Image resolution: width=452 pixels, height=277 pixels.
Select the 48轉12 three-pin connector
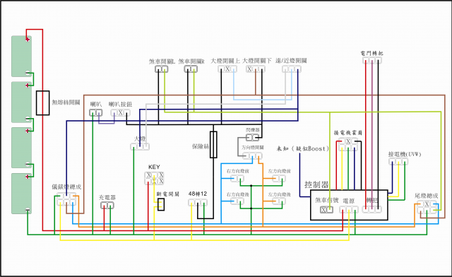[x=198, y=203]
